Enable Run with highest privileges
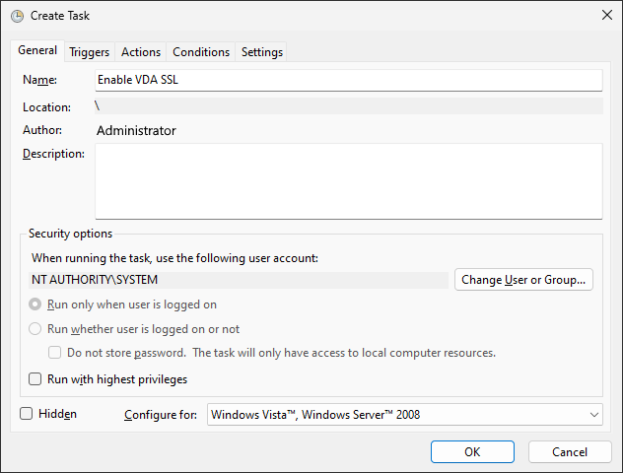This screenshot has width=623, height=473. tap(35, 378)
